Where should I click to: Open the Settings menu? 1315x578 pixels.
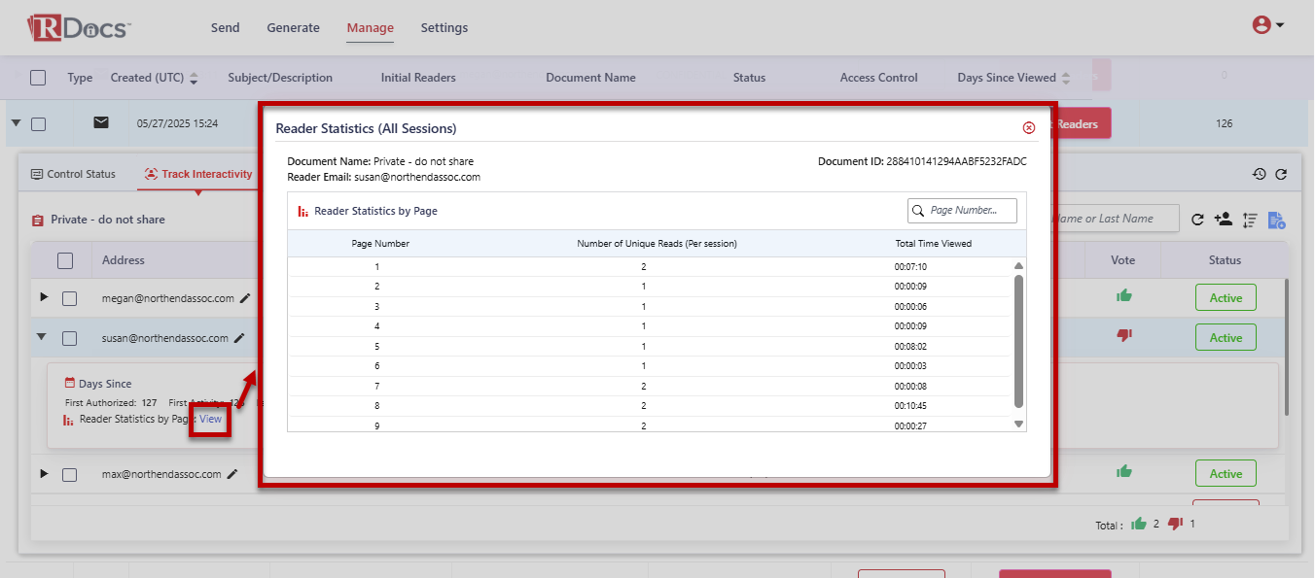click(x=444, y=27)
